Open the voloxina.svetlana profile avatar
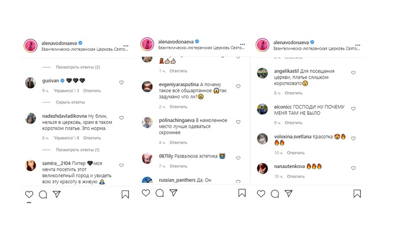The width and height of the screenshot is (399, 240). tap(263, 139)
